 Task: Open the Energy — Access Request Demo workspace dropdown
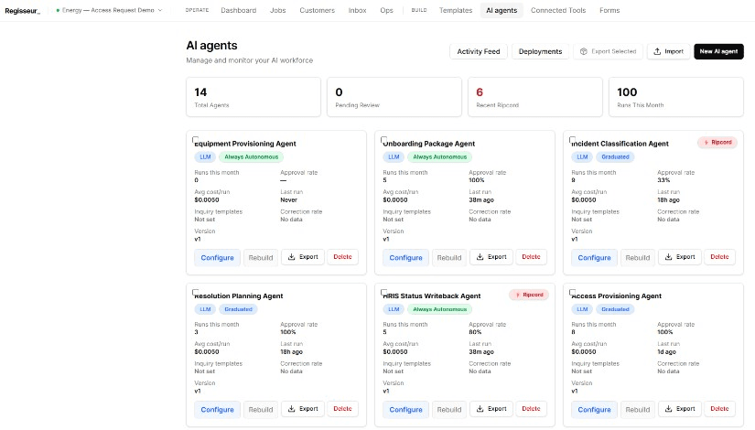pyautogui.click(x=109, y=10)
